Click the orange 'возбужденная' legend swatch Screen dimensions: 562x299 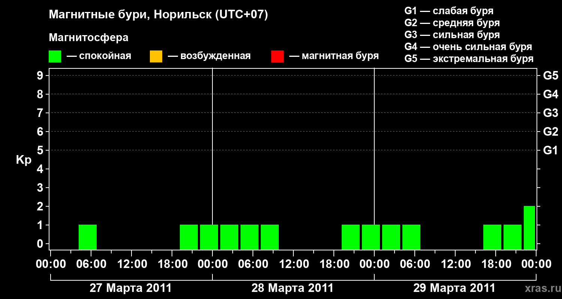[156, 56]
